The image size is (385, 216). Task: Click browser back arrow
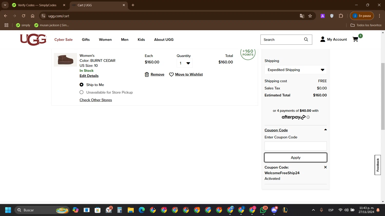[x=6, y=16]
